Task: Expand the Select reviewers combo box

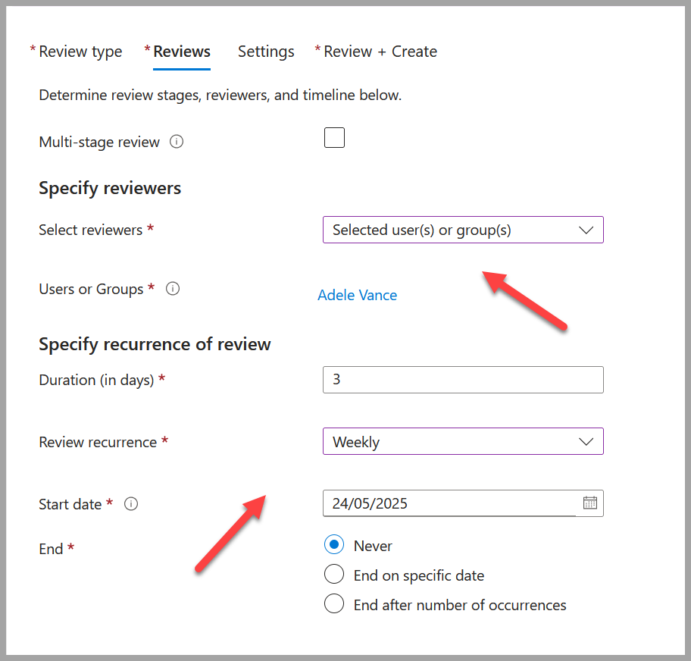Action: (x=463, y=230)
